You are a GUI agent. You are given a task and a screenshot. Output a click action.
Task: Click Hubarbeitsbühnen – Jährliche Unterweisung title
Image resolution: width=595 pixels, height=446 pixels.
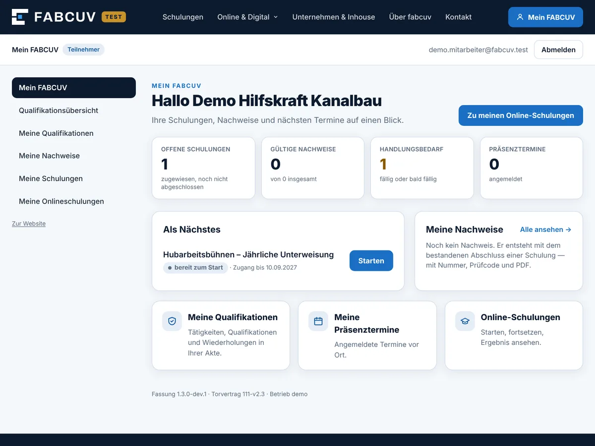point(248,255)
